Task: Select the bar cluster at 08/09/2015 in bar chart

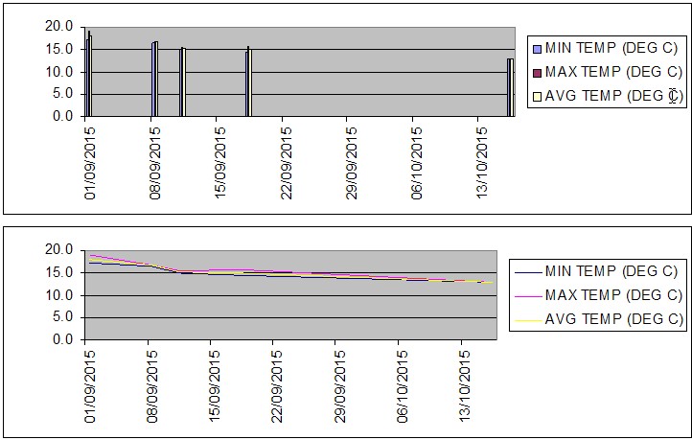Action: [x=154, y=80]
